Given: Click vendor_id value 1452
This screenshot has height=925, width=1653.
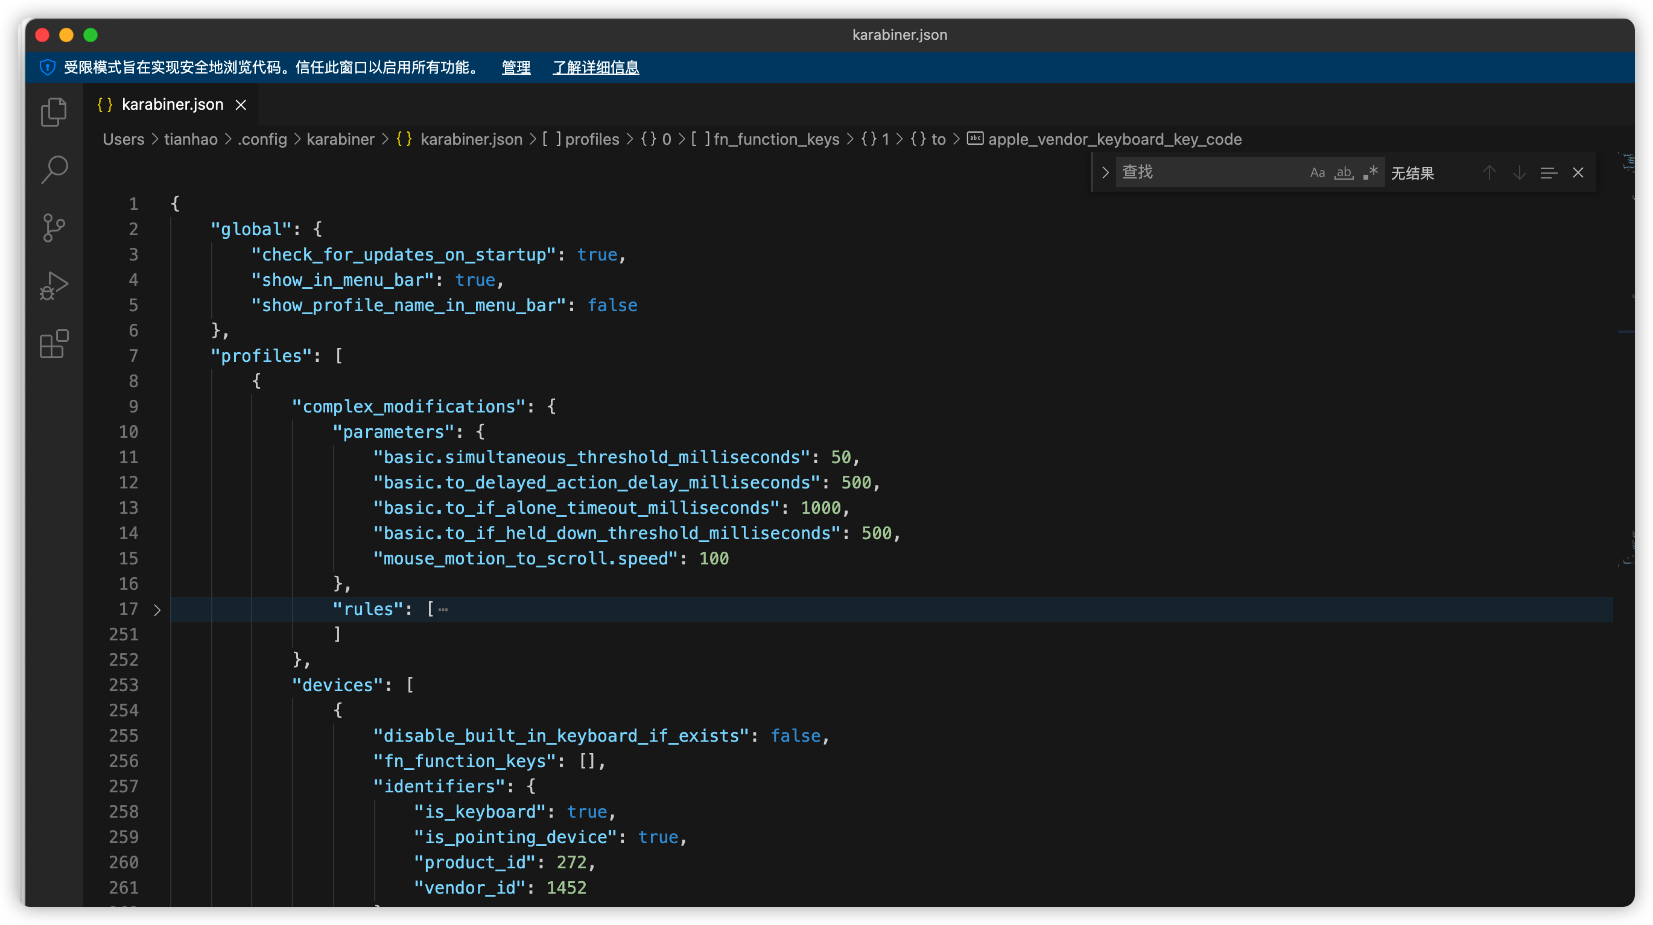Looking at the screenshot, I should (566, 888).
